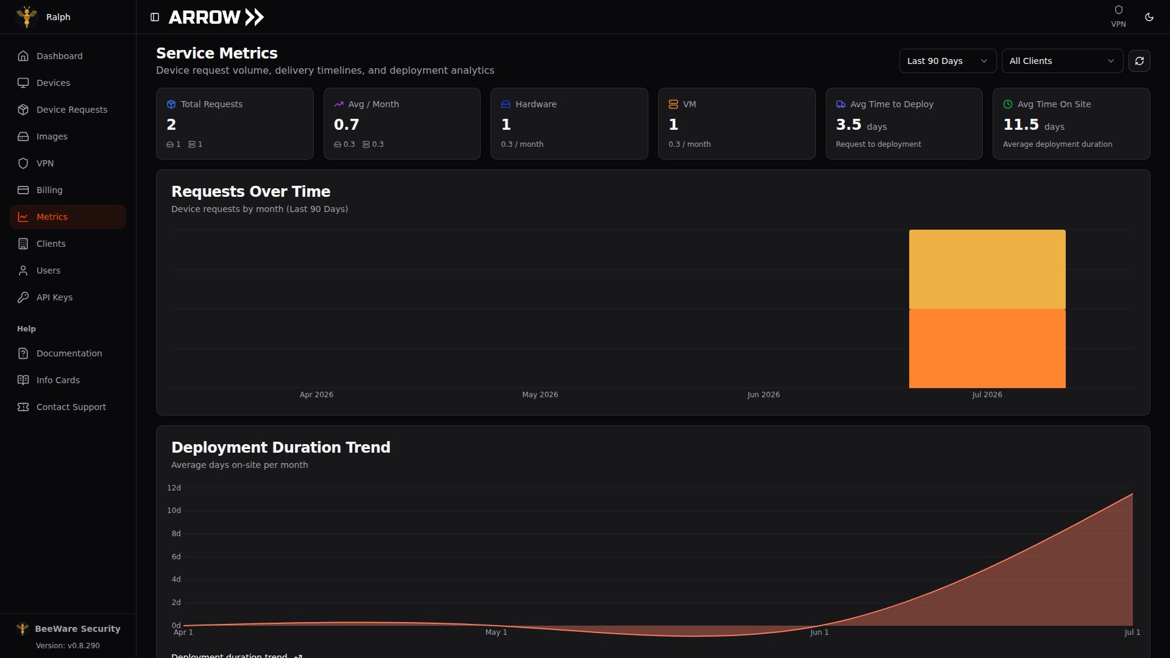Click the Avg Time On Site clock icon
Screen dimensions: 1170x658
[1008, 104]
